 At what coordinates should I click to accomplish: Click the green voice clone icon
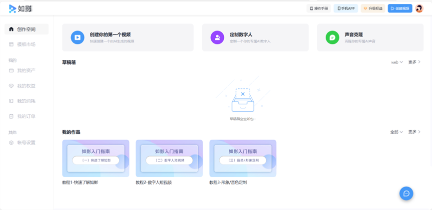332,37
